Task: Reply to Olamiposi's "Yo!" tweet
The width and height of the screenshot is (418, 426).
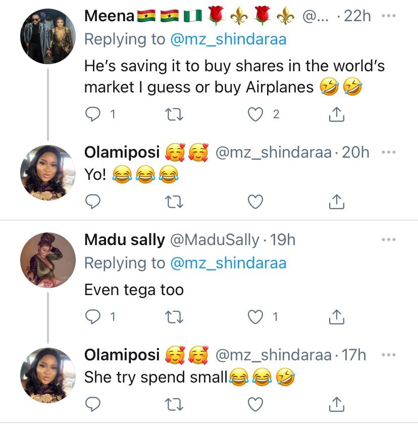Action: [x=92, y=202]
